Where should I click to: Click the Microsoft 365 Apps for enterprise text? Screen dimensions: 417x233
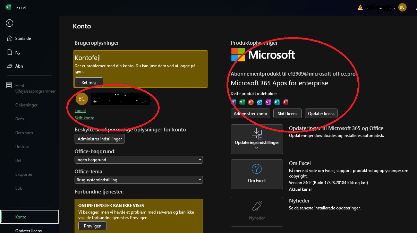pos(279,83)
